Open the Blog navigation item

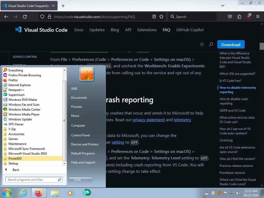click(x=115, y=30)
